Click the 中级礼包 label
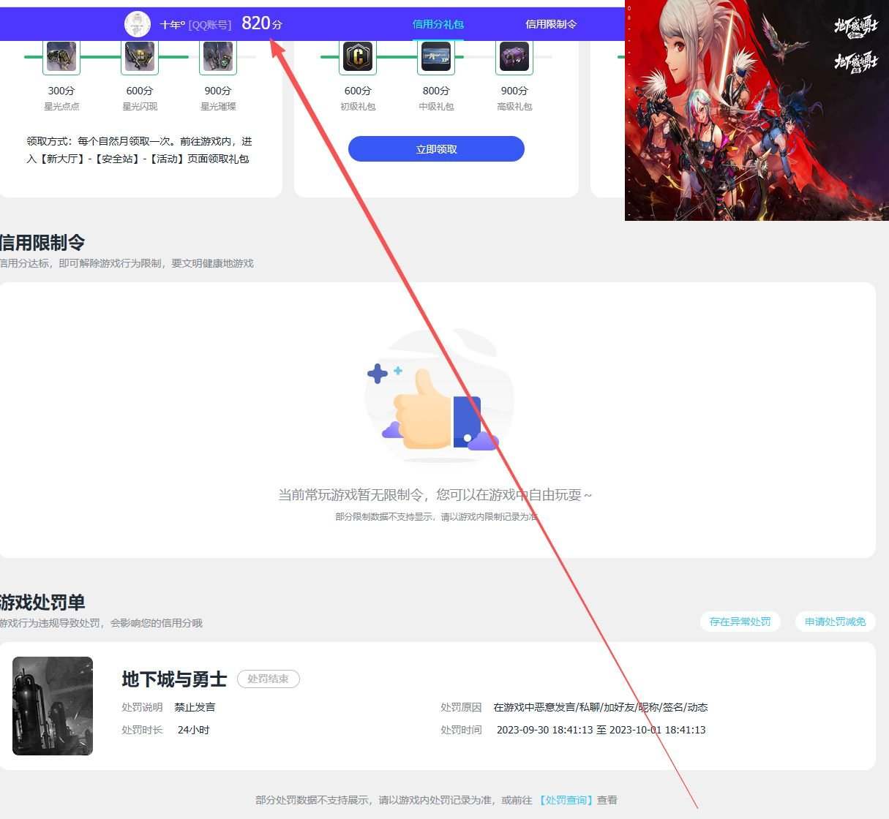 click(x=436, y=106)
